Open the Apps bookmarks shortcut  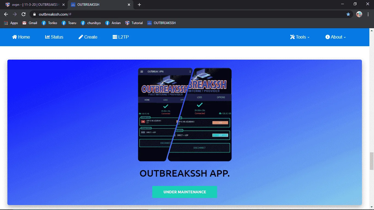tap(11, 23)
